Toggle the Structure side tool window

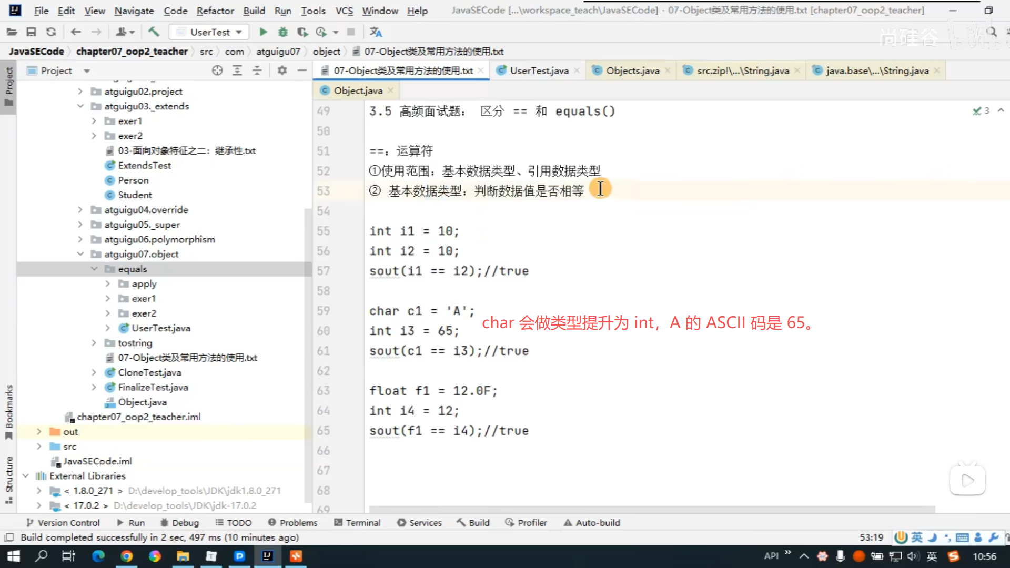click(x=9, y=479)
